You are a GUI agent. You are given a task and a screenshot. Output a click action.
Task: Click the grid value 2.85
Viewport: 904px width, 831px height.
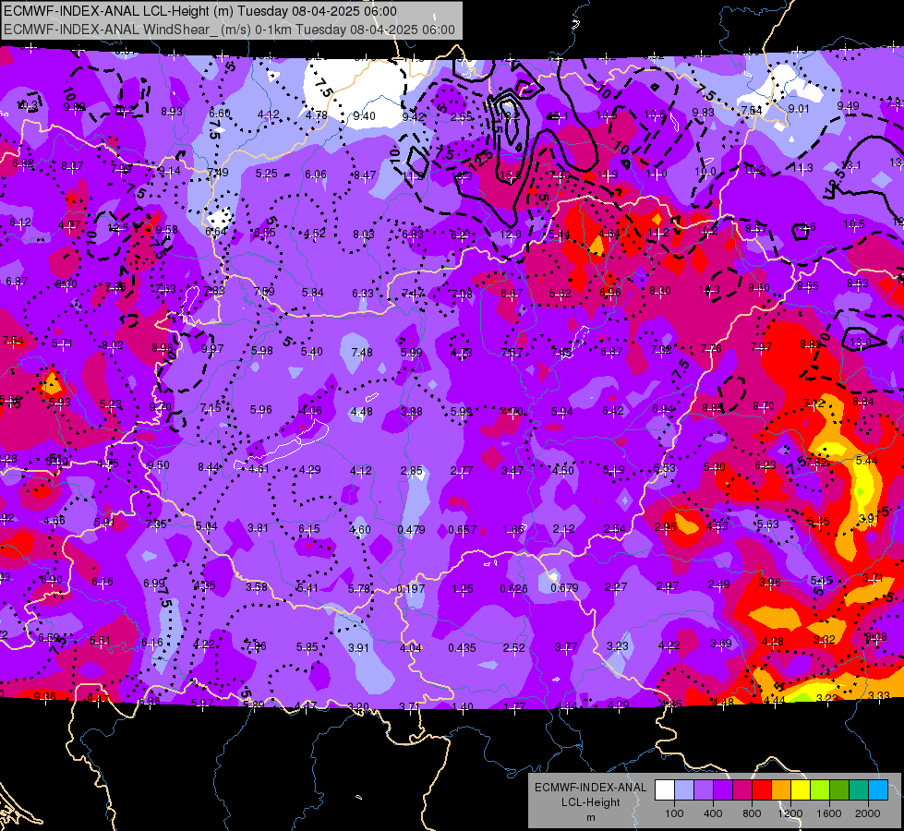412,471
